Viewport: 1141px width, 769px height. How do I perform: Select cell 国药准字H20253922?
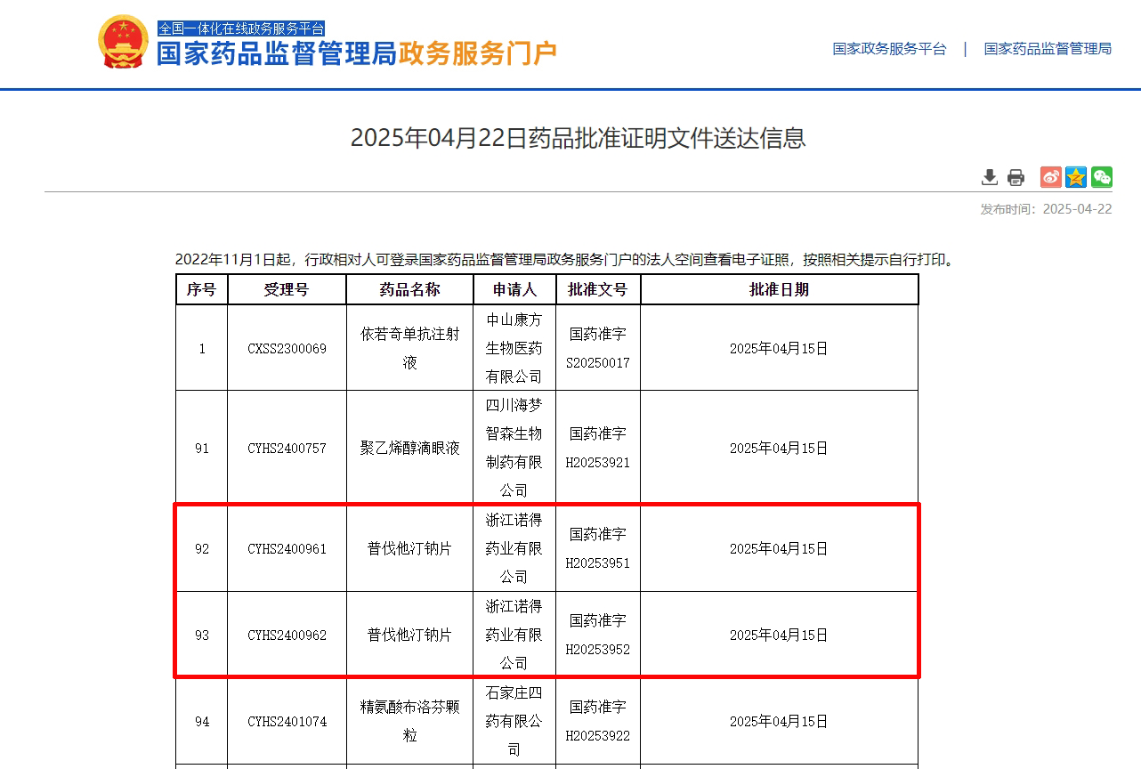[x=598, y=722]
